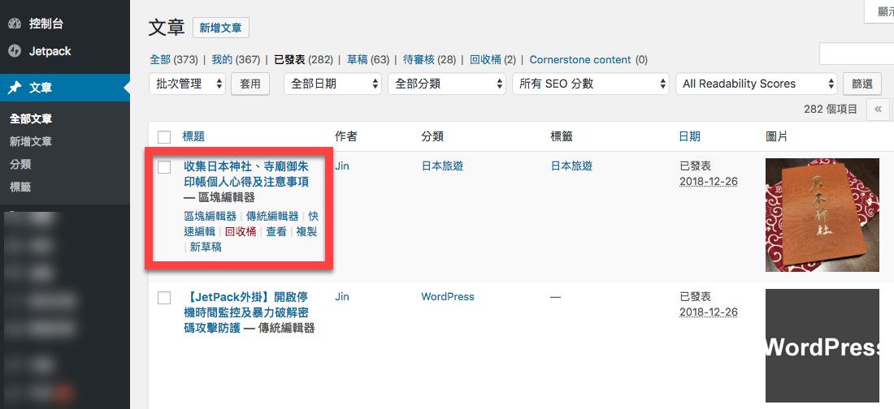894x409 pixels.
Task: Open the All Readability Scores dropdown
Action: click(x=756, y=84)
